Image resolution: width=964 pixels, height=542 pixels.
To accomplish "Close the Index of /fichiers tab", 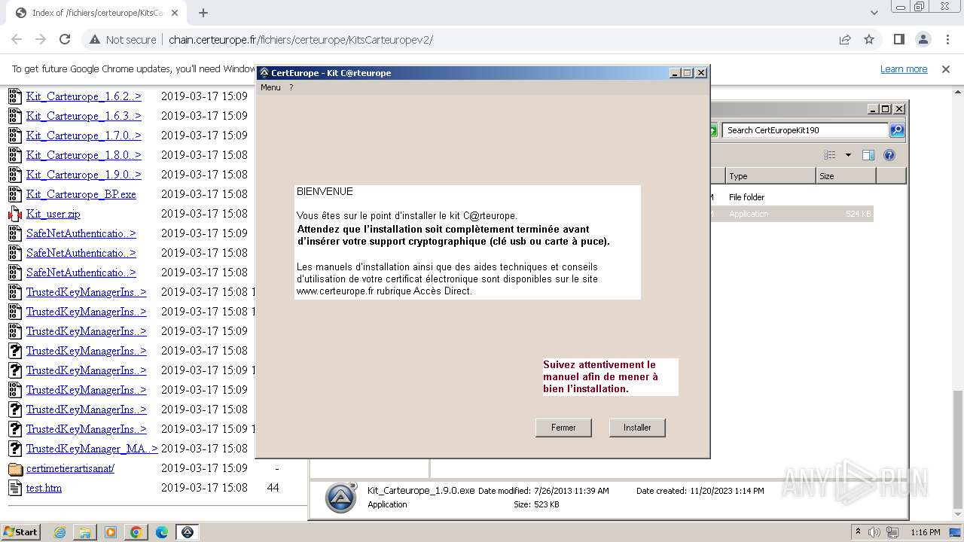I will pyautogui.click(x=175, y=13).
